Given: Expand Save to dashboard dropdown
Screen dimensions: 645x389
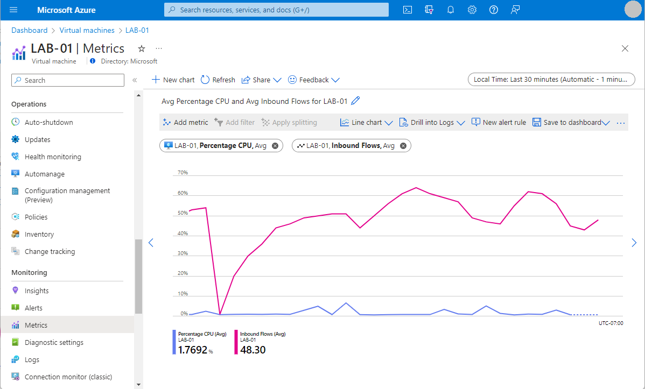Looking at the screenshot, I should pos(571,123).
